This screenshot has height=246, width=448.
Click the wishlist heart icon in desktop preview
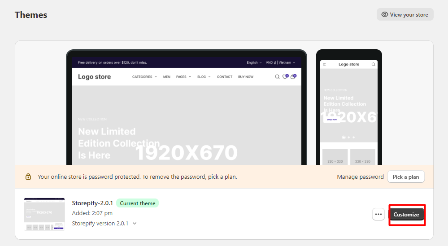[x=285, y=77]
